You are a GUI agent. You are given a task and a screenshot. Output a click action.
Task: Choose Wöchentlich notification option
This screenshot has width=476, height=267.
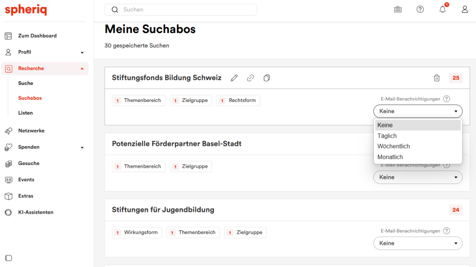[393, 146]
